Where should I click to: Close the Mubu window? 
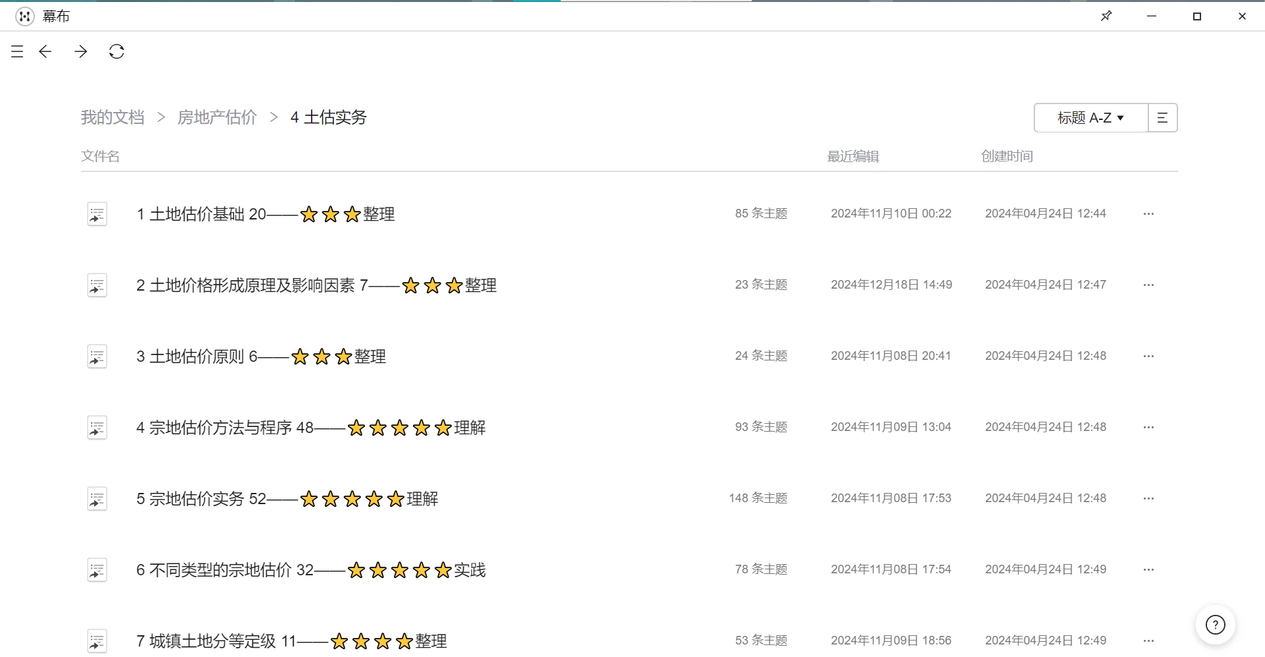(1242, 16)
